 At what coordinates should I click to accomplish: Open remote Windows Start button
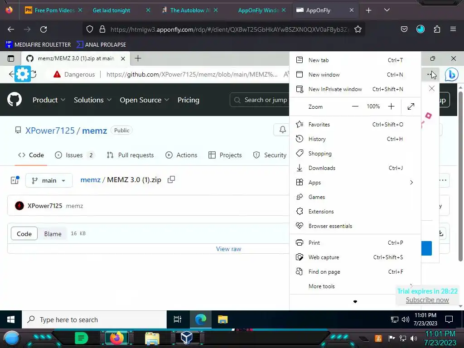point(11,319)
